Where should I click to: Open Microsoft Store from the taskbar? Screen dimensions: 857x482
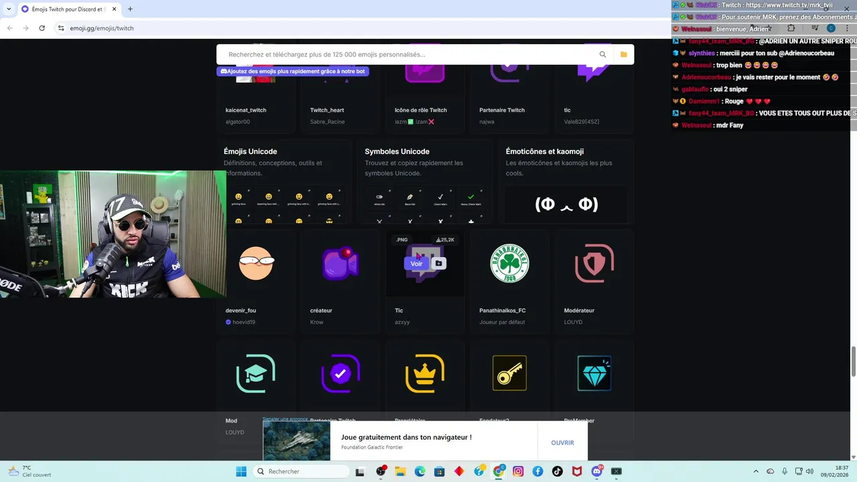point(439,471)
